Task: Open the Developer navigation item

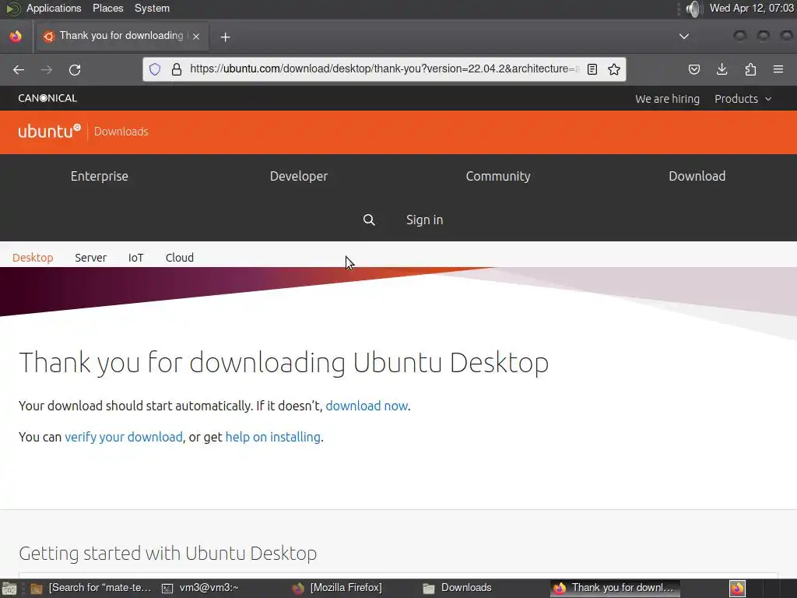Action: click(x=299, y=176)
